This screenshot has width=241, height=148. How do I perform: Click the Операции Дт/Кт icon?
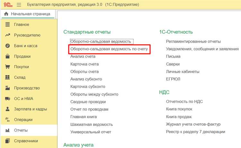click(x=7, y=119)
